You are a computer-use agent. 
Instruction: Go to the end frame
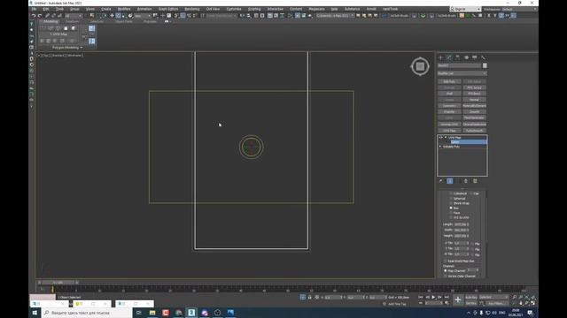[447, 297]
